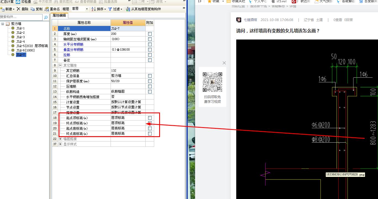Select JLQ-5[2C22 层顶标高 tree item
Screen dimensions: 378x199
32,46
